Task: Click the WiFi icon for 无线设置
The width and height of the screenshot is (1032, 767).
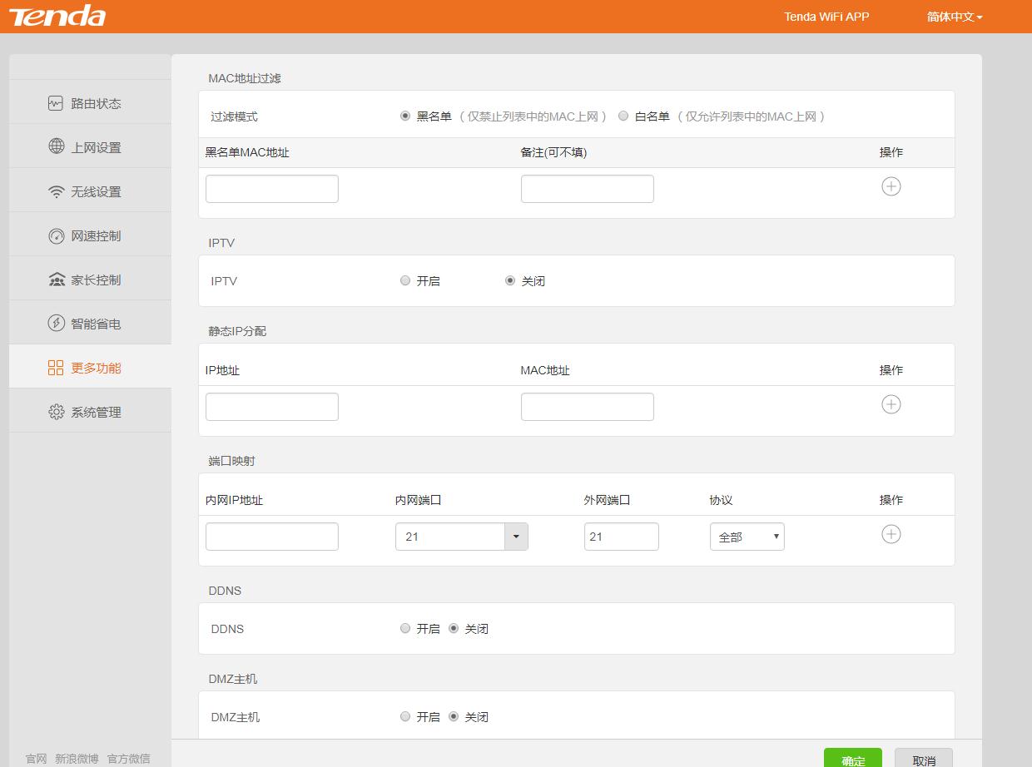Action: click(x=56, y=191)
